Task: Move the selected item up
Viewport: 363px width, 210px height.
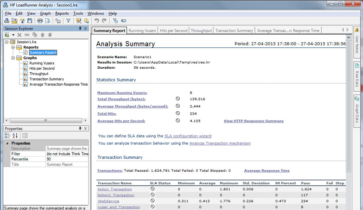Action: pos(42,35)
